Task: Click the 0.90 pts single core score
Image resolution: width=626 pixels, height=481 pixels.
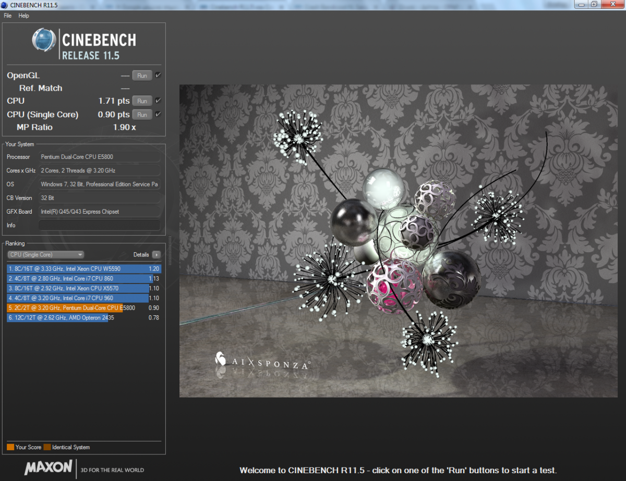Action: [114, 114]
